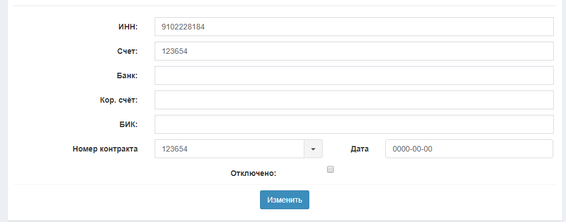Click the Дата label
This screenshot has width=566, height=222.
(x=360, y=149)
